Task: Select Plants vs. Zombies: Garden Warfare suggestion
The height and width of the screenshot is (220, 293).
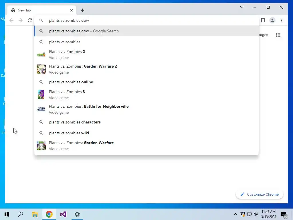Action: [147, 146]
